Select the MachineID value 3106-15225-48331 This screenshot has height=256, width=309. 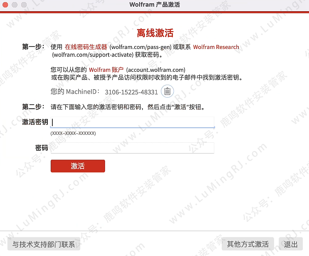point(131,92)
